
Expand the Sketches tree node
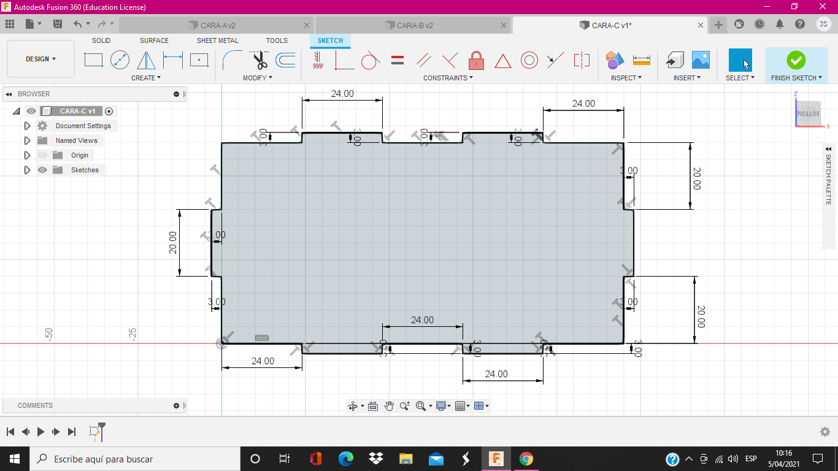pos(27,170)
